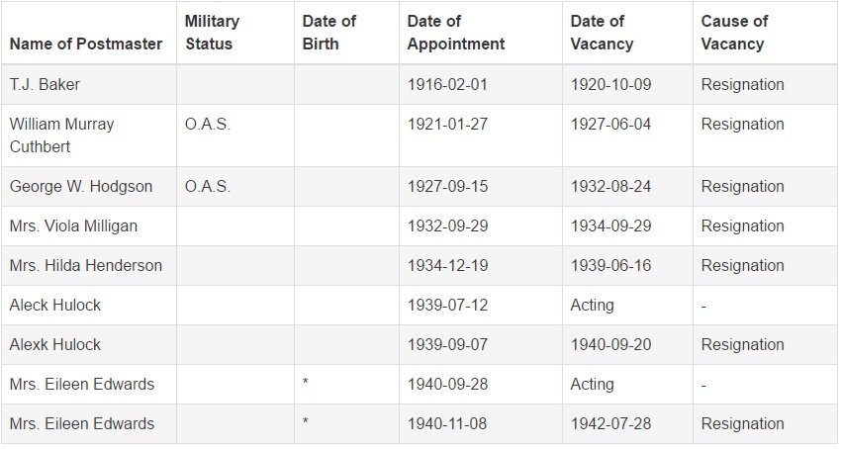Click the appointment date 1934-12-19
Image resolution: width=842 pixels, height=449 pixels.
[x=448, y=265]
